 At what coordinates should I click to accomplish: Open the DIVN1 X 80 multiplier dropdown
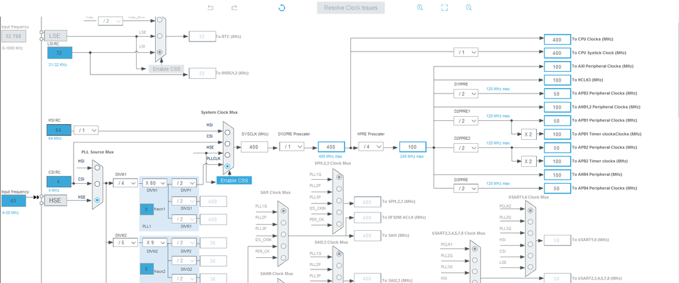coord(155,183)
